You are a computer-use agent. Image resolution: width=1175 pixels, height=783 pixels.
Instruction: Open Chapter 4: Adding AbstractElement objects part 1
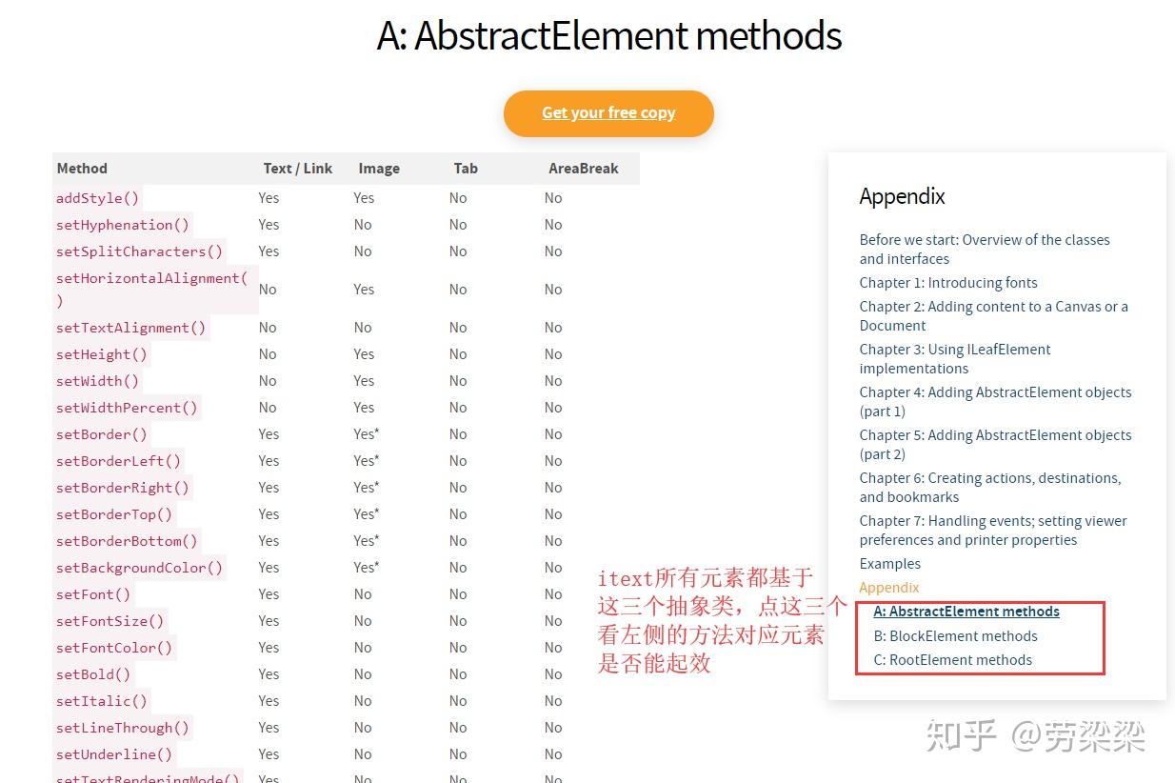coord(995,401)
